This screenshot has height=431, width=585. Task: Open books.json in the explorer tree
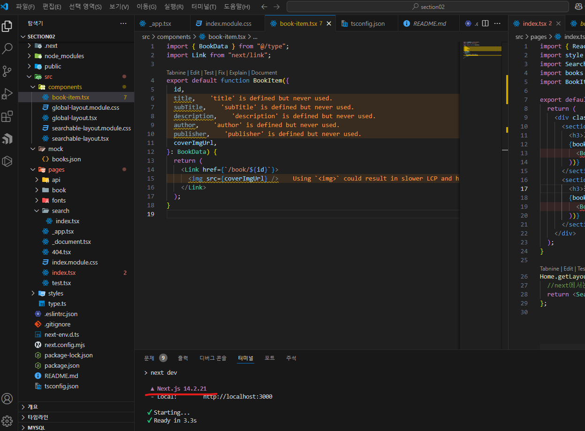(66, 159)
